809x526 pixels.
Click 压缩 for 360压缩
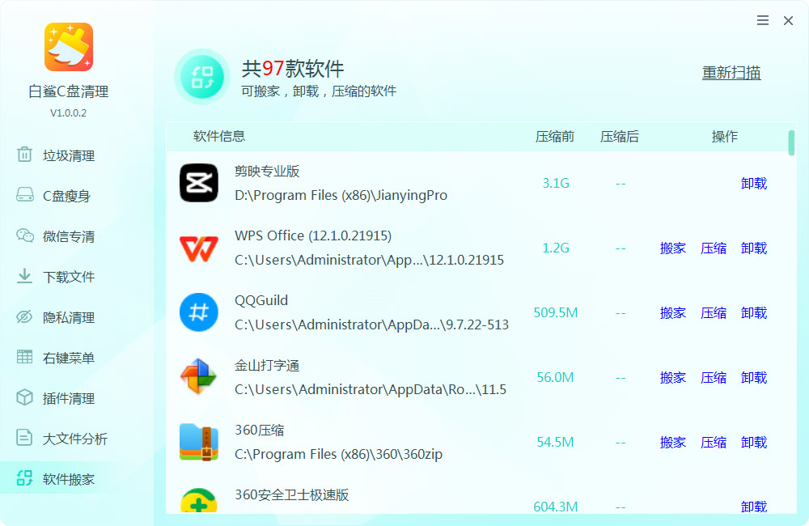pos(714,443)
